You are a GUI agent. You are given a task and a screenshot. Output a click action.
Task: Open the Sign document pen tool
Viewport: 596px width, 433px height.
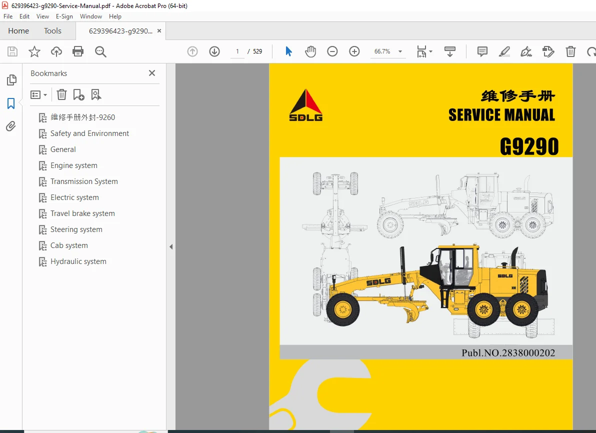[x=526, y=51]
